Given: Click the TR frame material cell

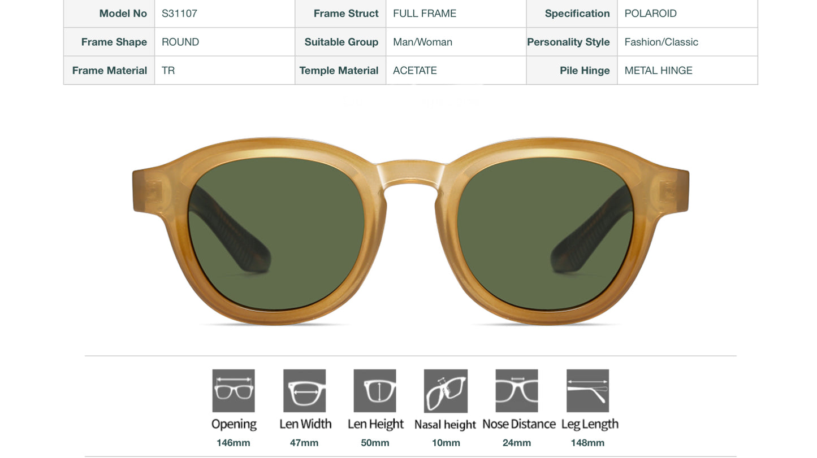Looking at the screenshot, I should click(168, 70).
